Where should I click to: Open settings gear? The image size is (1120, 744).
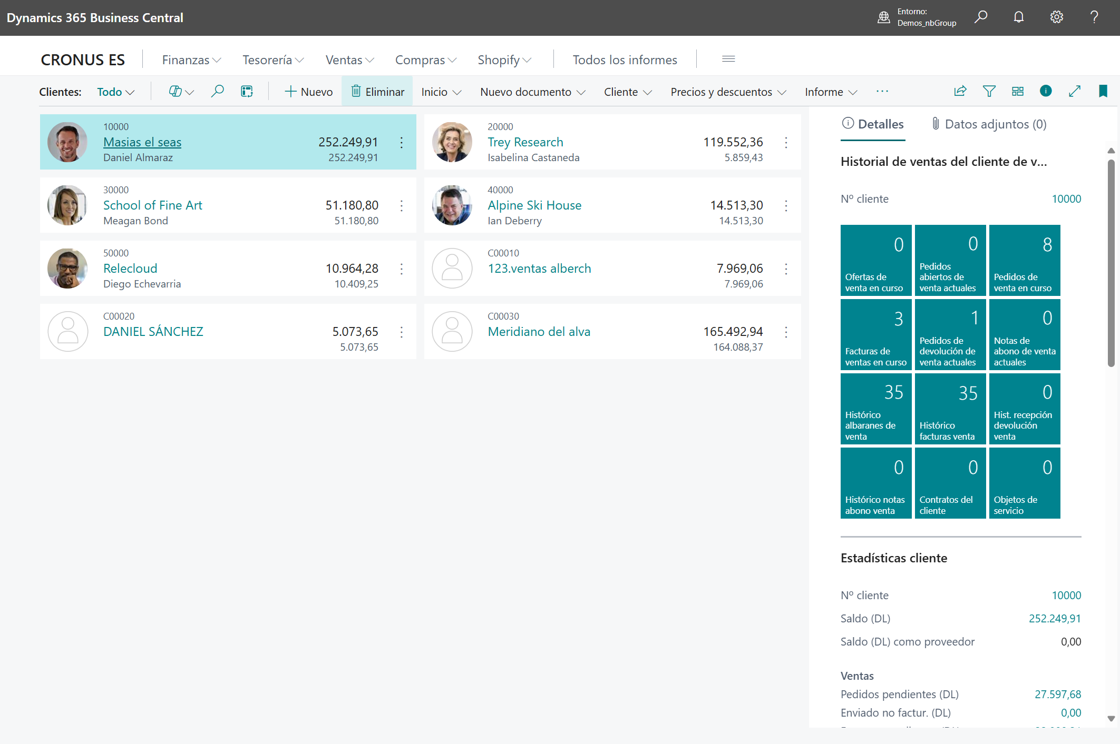pyautogui.click(x=1057, y=17)
